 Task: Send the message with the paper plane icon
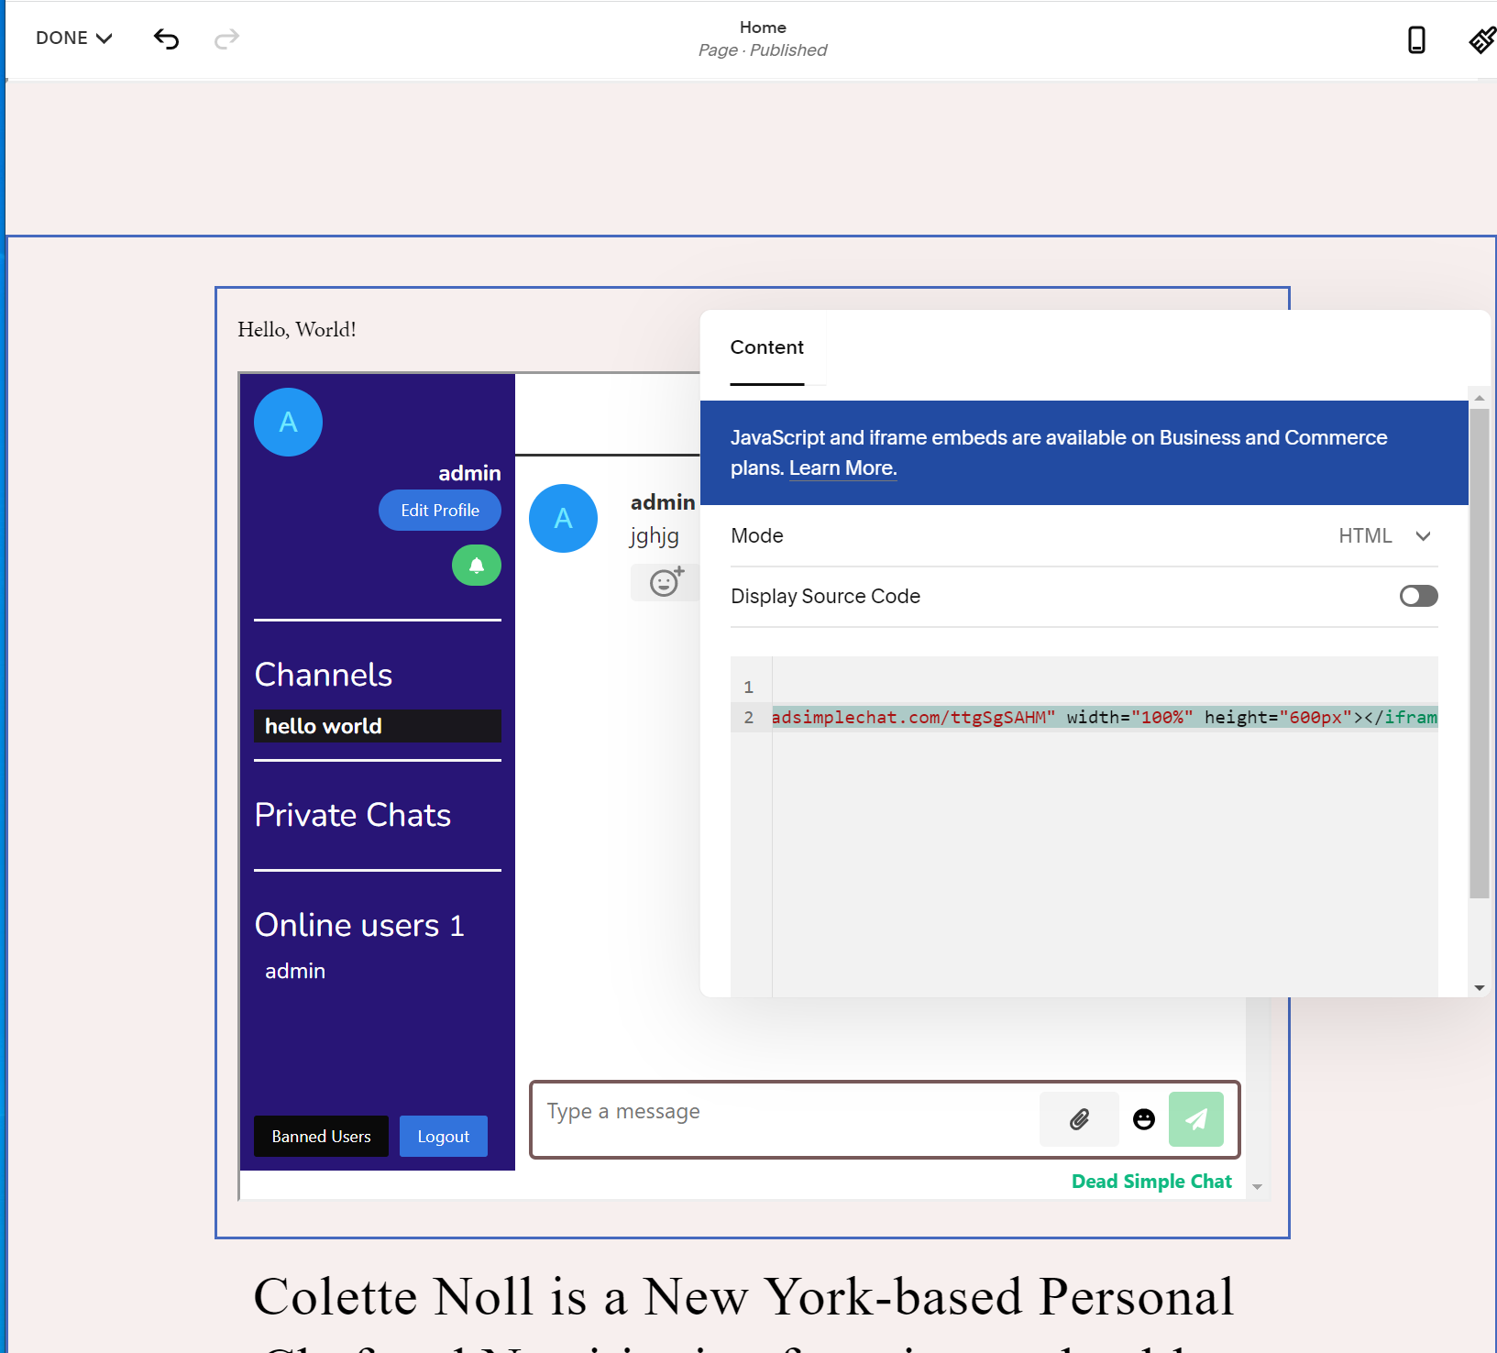[1195, 1119]
